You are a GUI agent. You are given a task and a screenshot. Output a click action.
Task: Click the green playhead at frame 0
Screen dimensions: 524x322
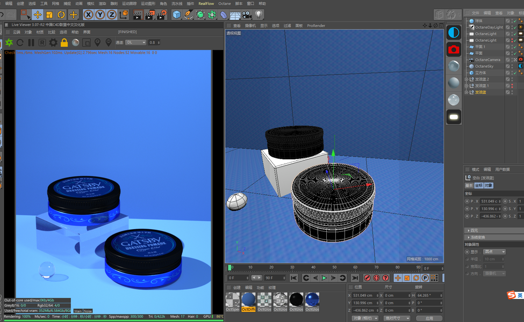(229, 268)
